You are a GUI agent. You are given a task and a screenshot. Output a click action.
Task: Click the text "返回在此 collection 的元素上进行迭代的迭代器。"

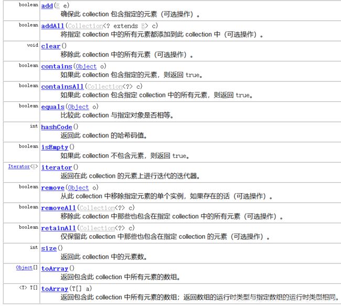pyautogui.click(x=130, y=176)
